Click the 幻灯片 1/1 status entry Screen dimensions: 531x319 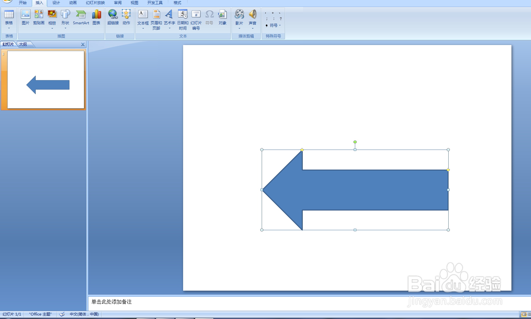12,314
